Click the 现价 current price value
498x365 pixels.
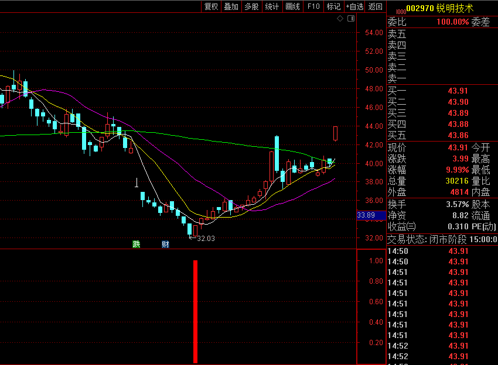pos(458,147)
